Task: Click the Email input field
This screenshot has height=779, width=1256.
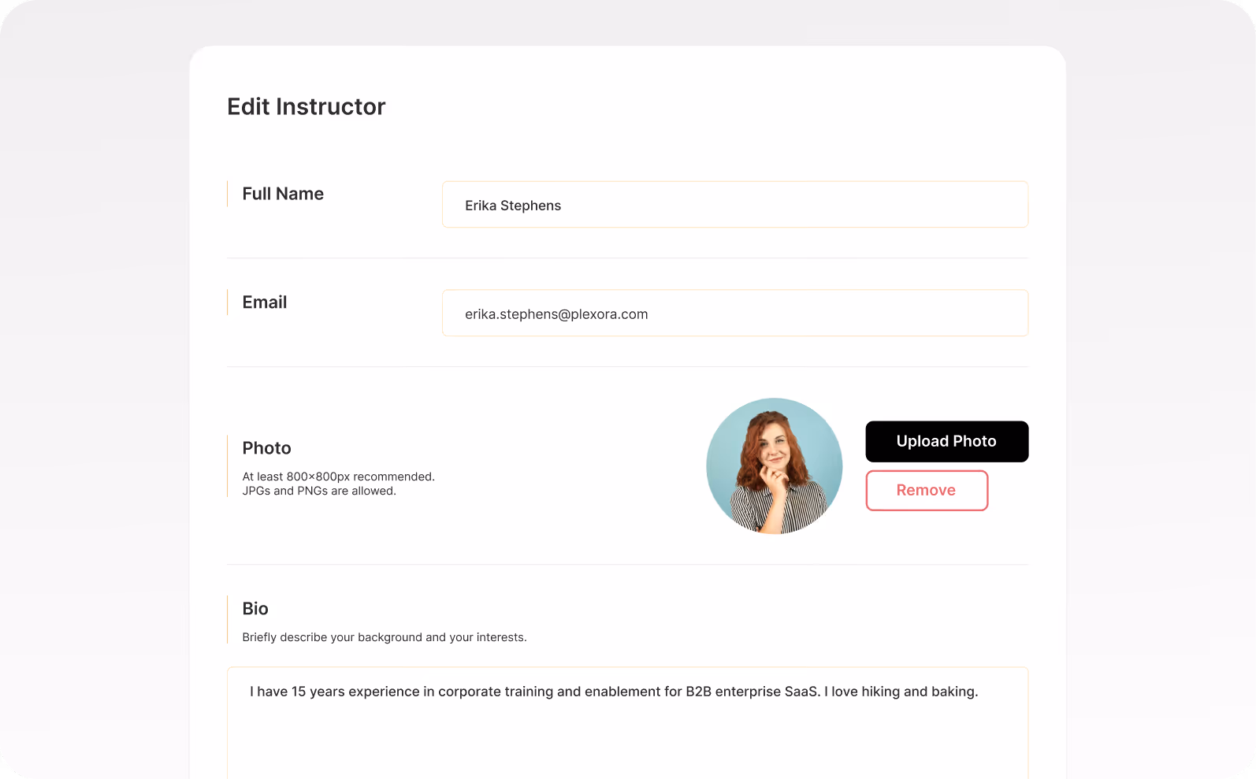Action: click(734, 313)
